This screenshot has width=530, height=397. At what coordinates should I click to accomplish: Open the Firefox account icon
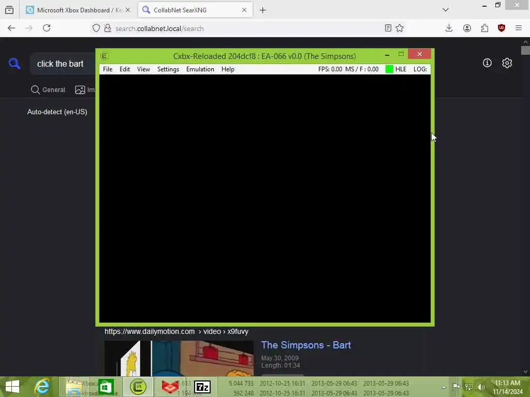[467, 28]
